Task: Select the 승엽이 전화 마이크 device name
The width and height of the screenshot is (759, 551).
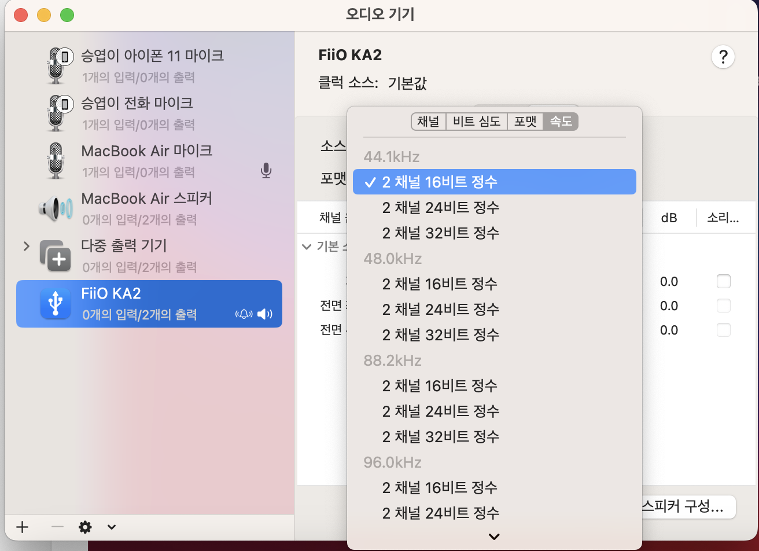Action: [x=137, y=104]
